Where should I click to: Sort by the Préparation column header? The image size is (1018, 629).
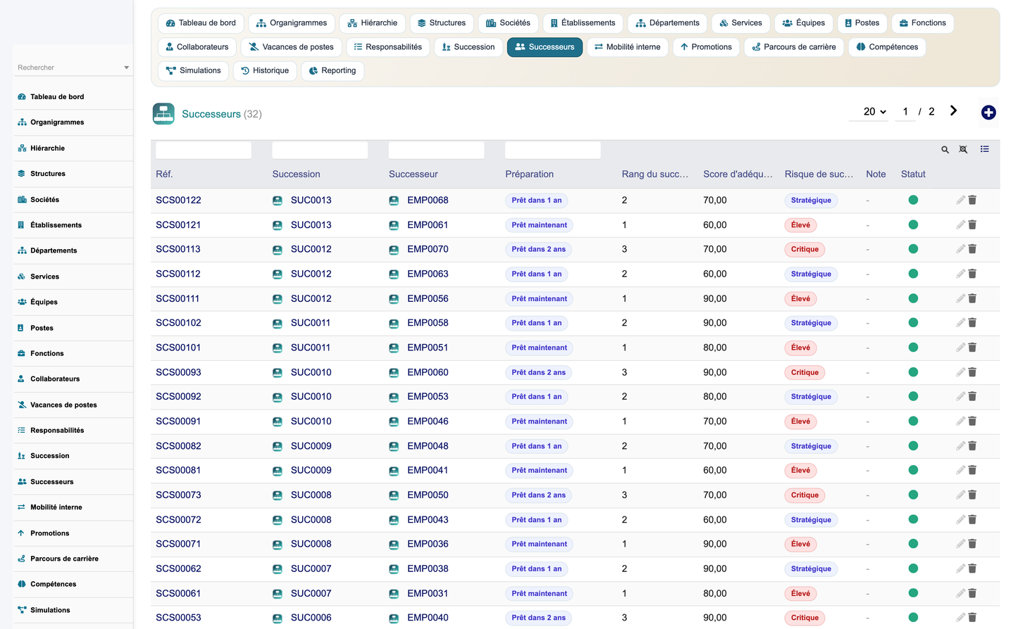(529, 174)
